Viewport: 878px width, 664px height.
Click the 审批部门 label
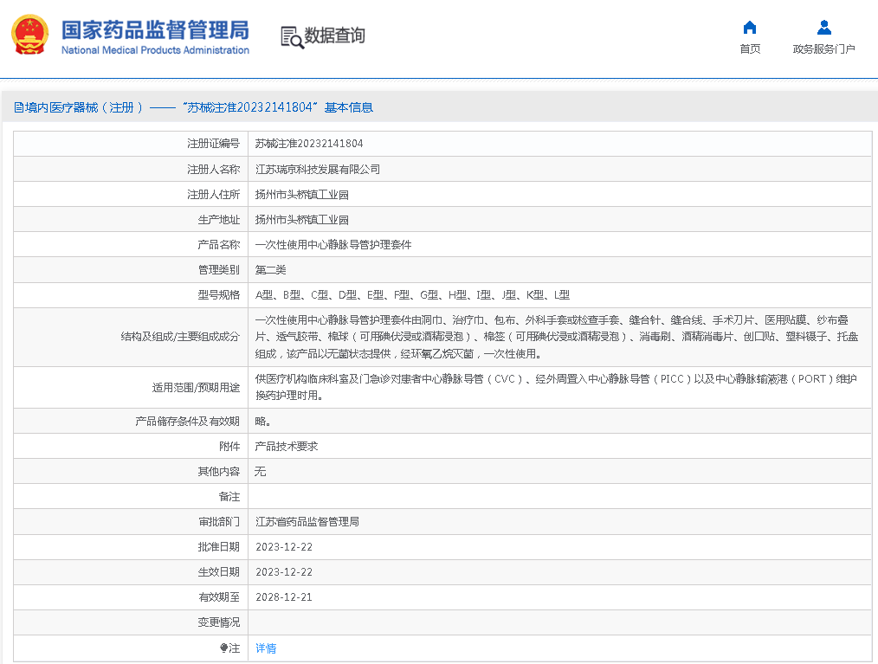click(219, 522)
